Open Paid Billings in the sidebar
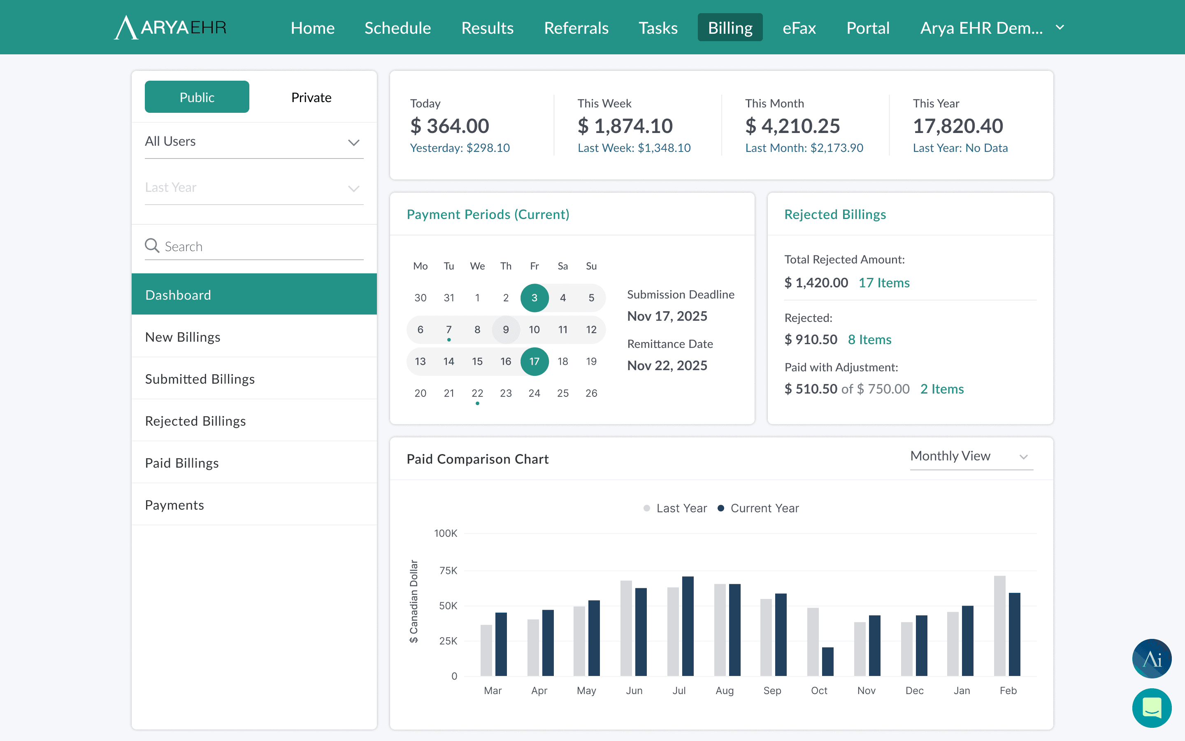 [x=254, y=463]
